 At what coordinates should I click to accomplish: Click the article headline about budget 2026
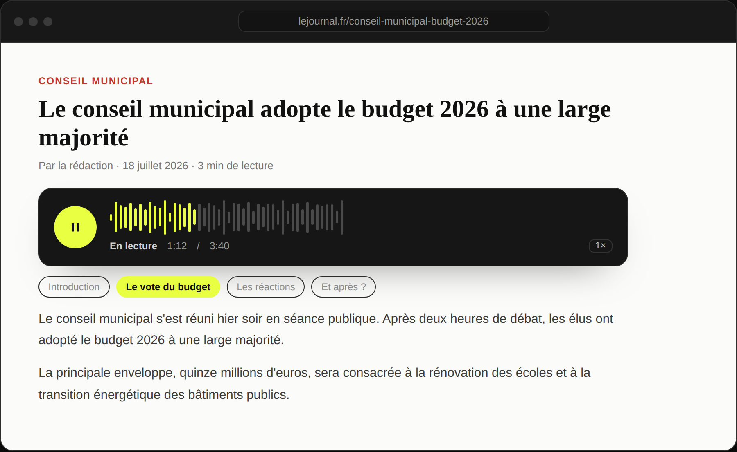325,123
